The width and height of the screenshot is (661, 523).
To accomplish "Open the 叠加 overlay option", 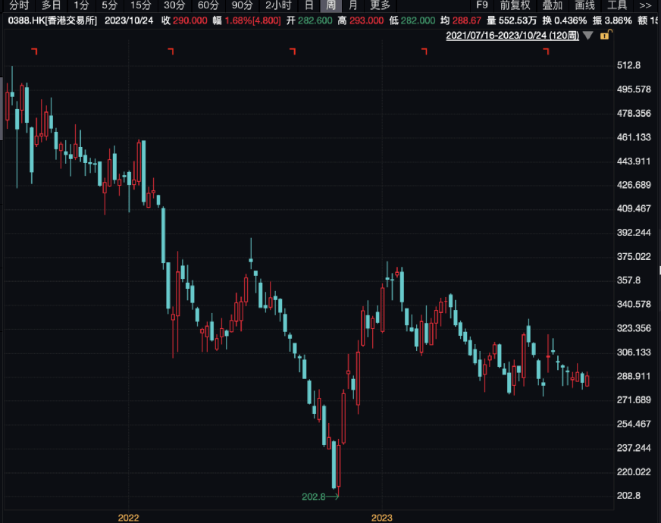I will (552, 5).
